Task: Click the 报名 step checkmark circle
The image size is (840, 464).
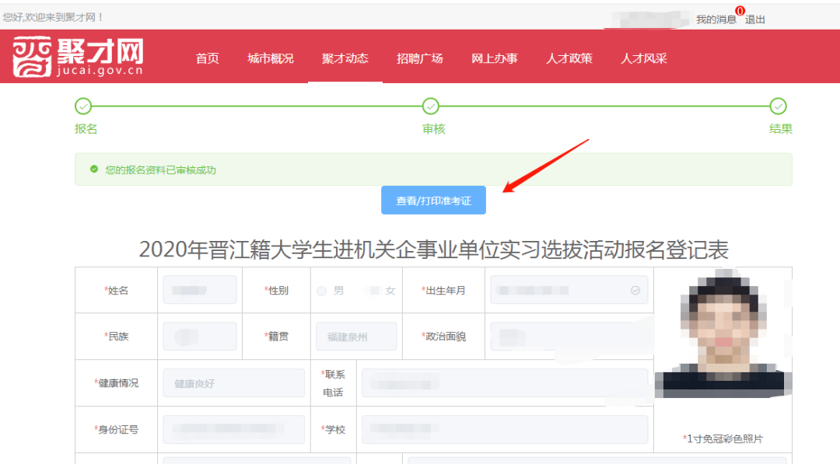Action: point(83,106)
